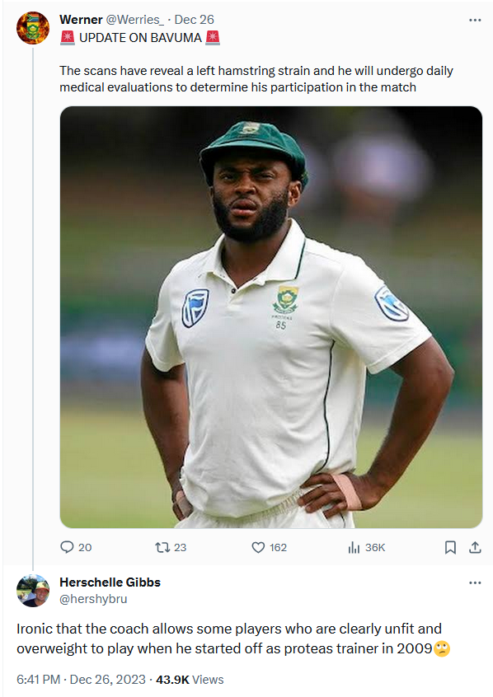The height and width of the screenshot is (697, 493).
Task: Open more options on Herschelle Gibbs' tweet
Action: click(x=475, y=582)
